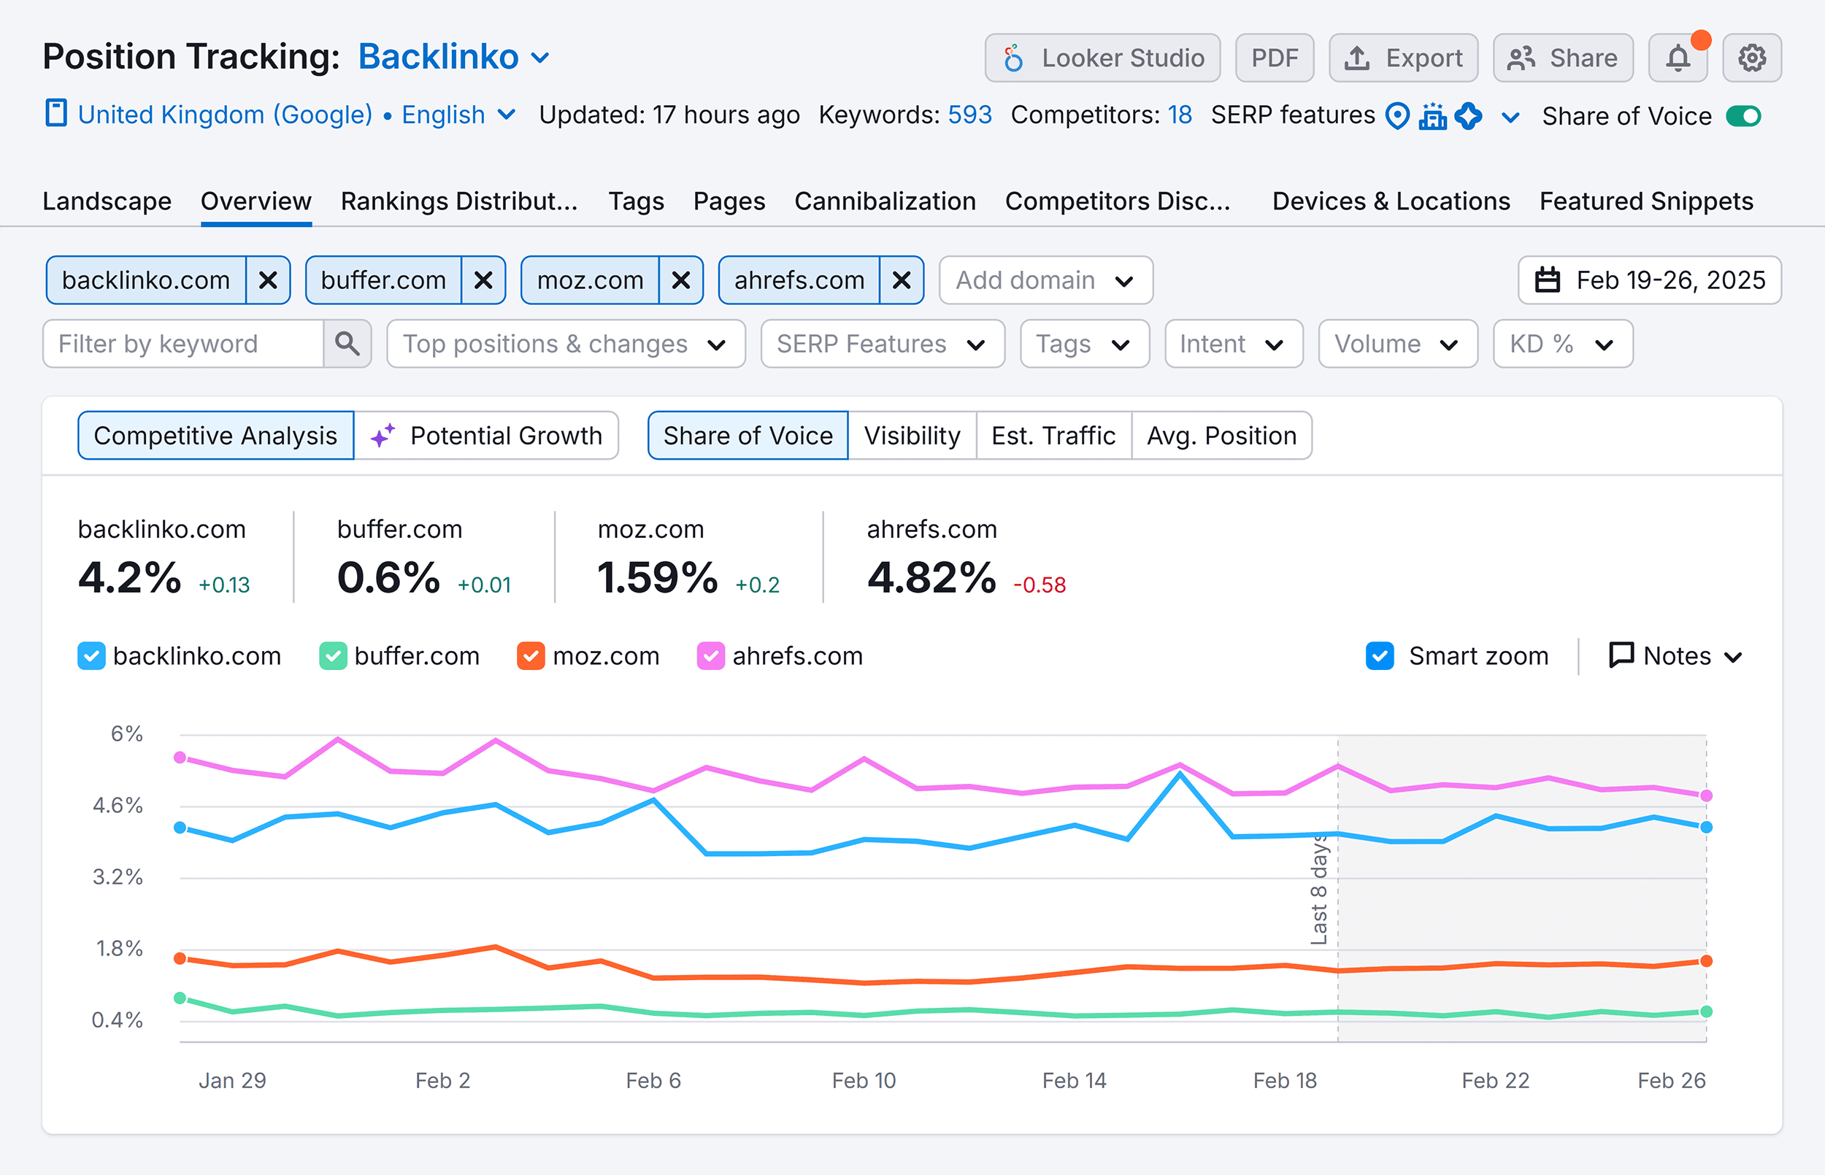Click the local pack SERP feature icon
This screenshot has width=1825, height=1175.
[1433, 115]
